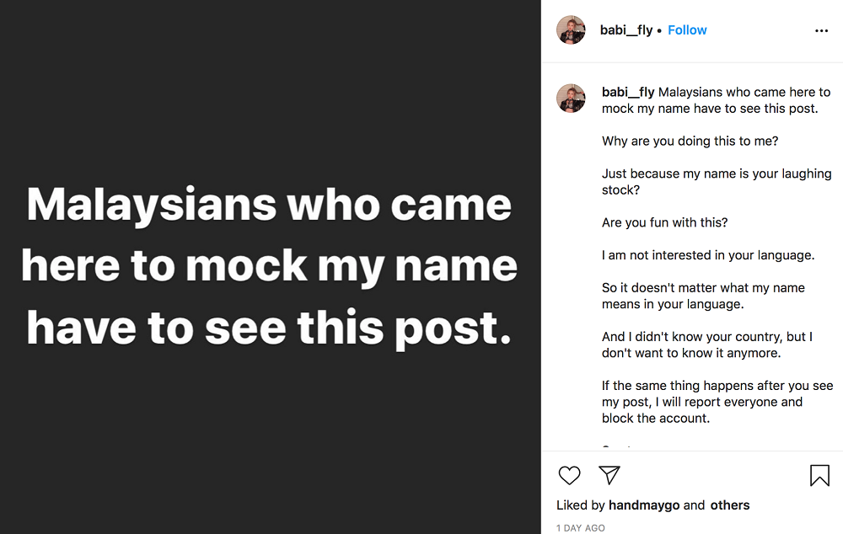Click the dark post image with white text

(270, 267)
